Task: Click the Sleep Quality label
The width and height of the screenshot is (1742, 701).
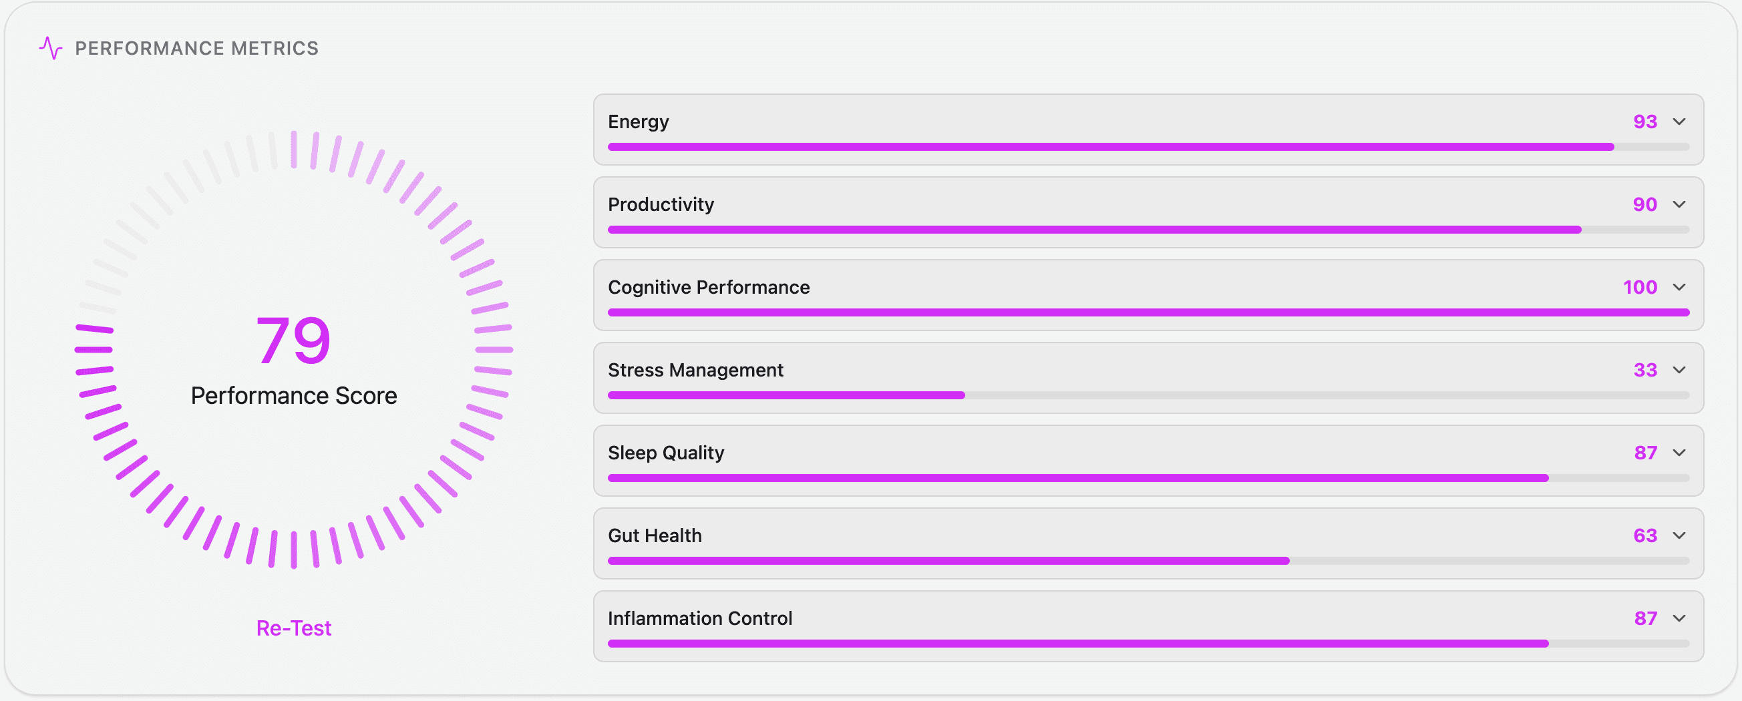Action: coord(666,453)
